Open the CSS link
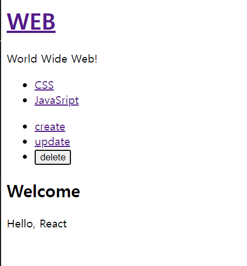Viewport: 247px width, 266px height. [x=44, y=85]
